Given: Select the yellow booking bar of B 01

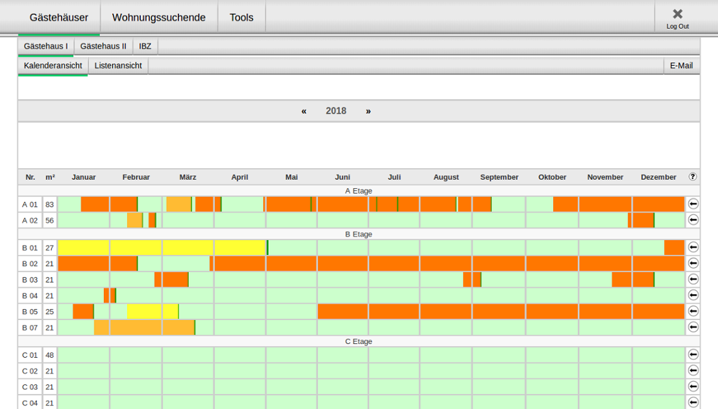Looking at the screenshot, I should pos(161,247).
